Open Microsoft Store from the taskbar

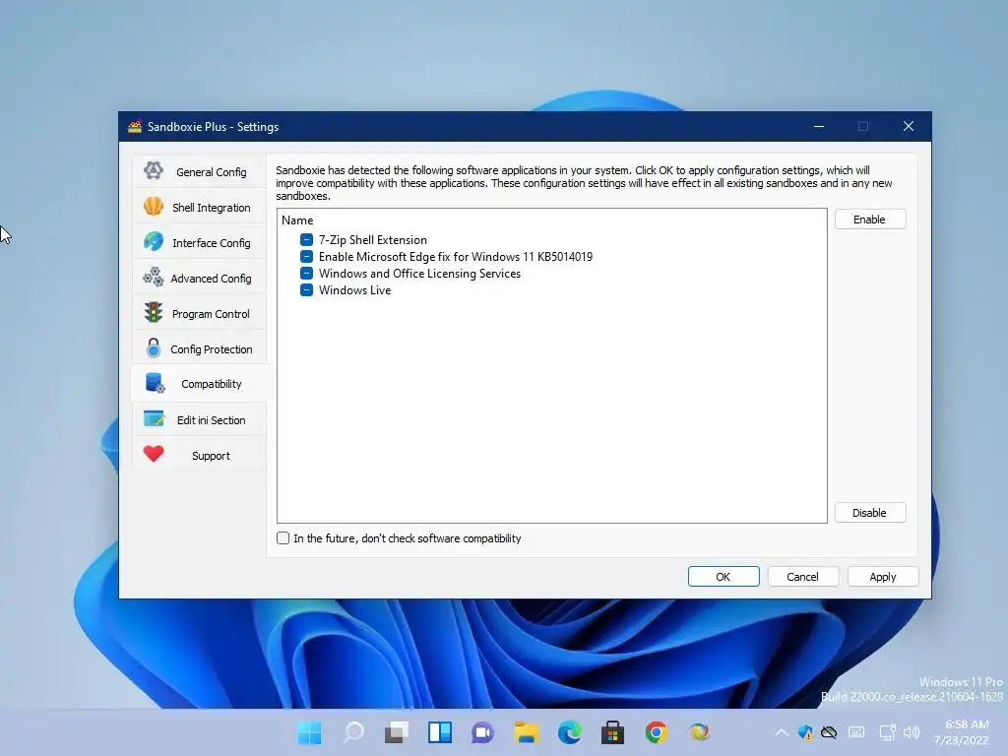(612, 732)
